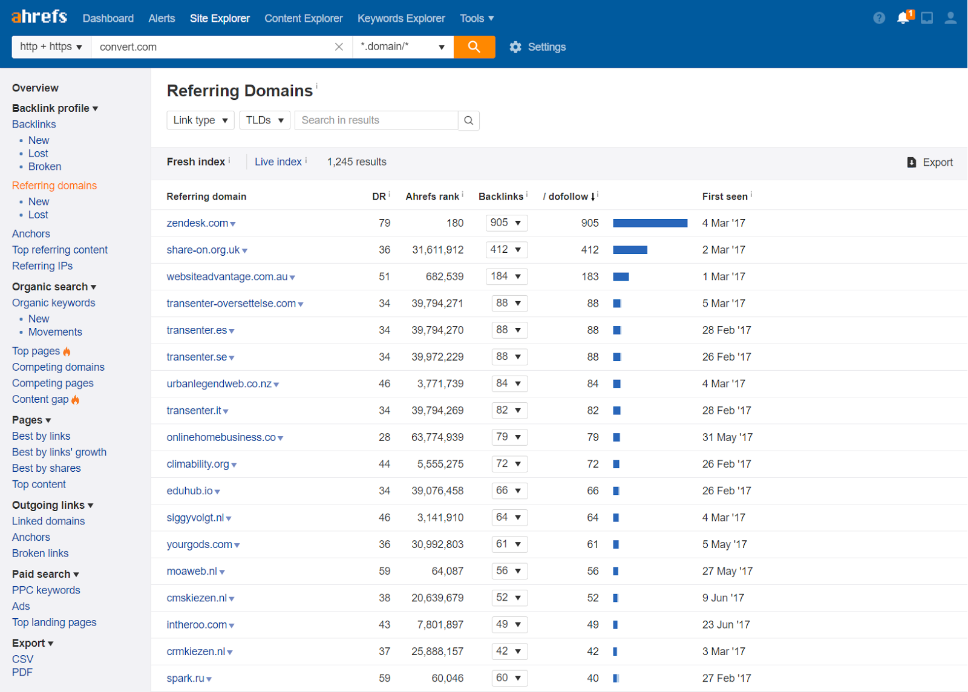The height and width of the screenshot is (692, 968).
Task: Open Content Explorer
Action: click(304, 19)
